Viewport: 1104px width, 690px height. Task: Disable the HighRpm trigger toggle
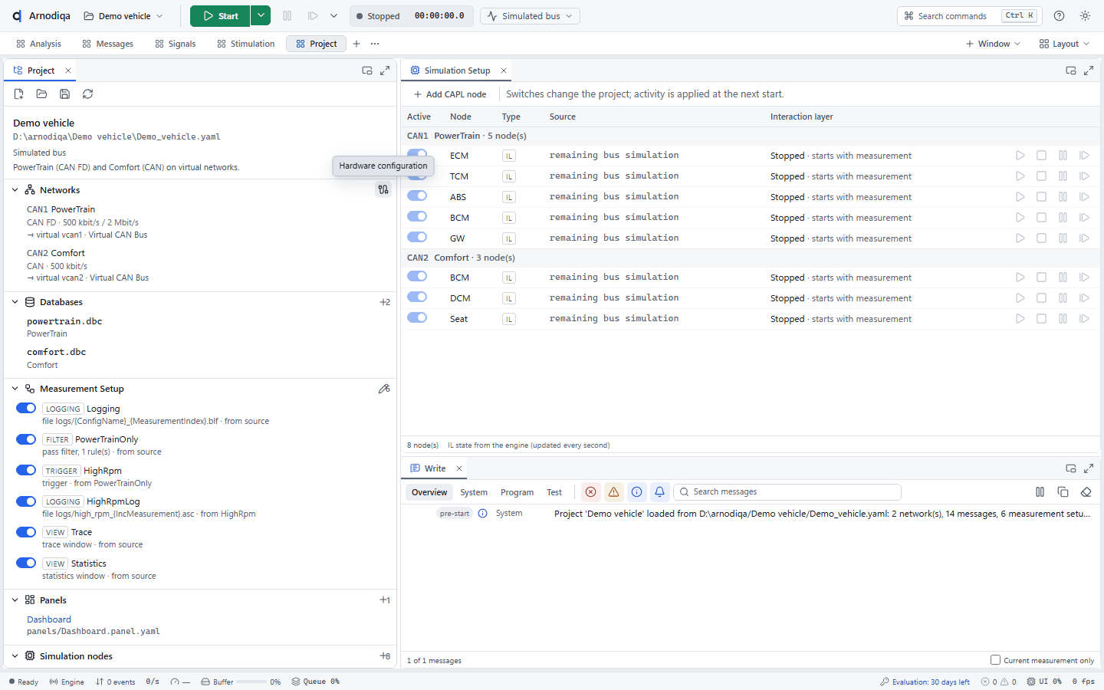click(x=26, y=471)
